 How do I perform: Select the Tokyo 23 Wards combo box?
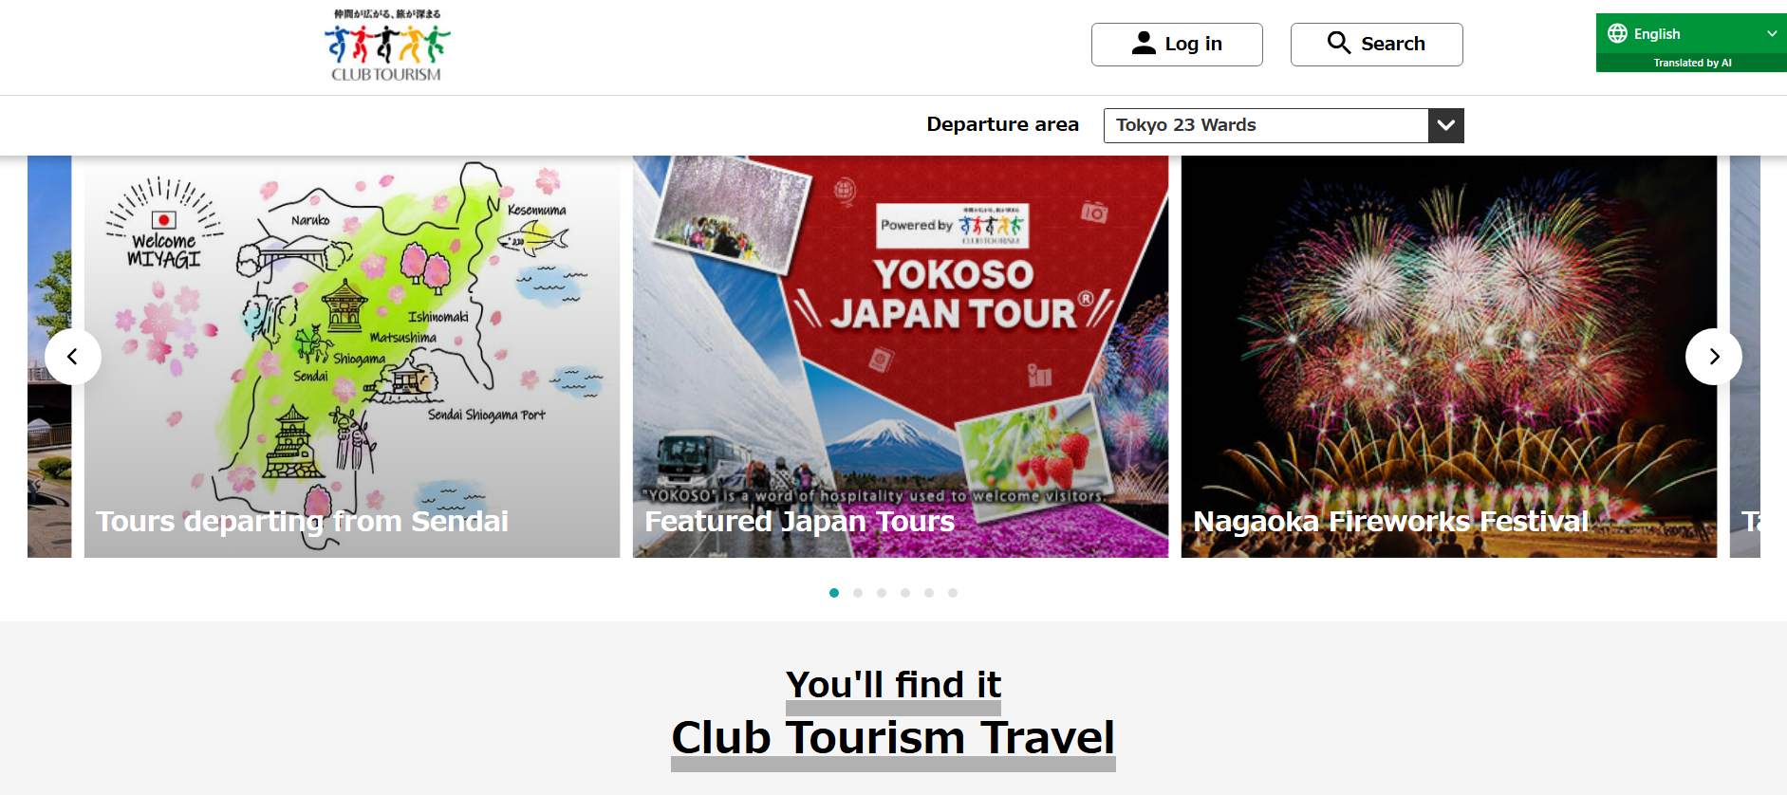click(1283, 125)
